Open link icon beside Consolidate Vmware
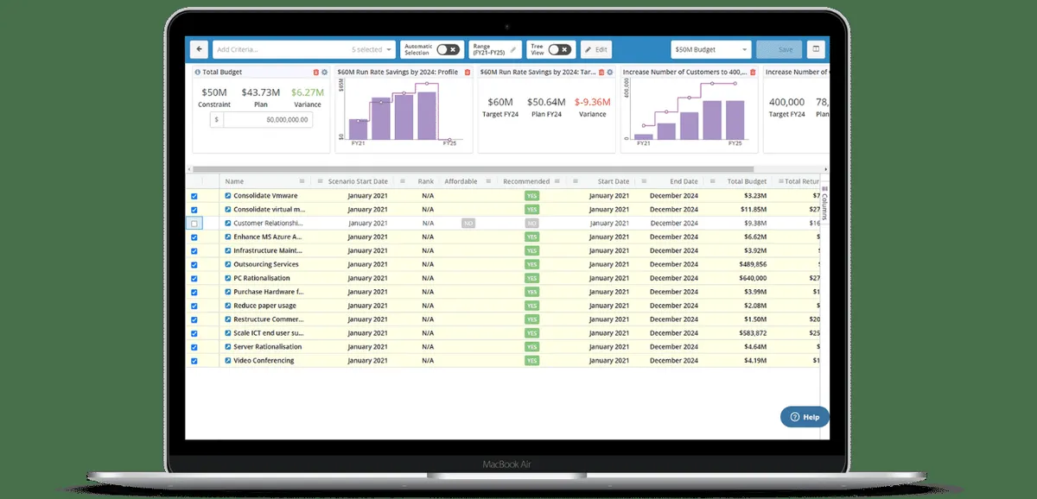This screenshot has width=1037, height=499. tap(228, 196)
